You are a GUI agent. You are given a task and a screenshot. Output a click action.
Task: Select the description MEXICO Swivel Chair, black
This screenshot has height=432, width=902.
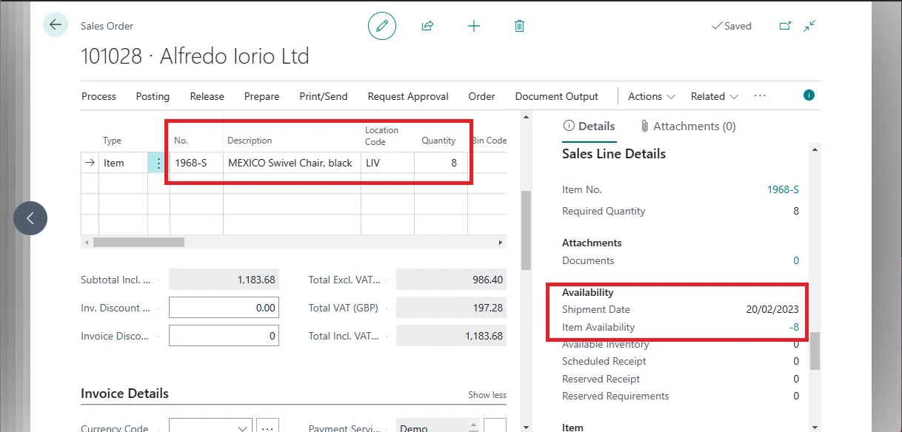coord(292,163)
